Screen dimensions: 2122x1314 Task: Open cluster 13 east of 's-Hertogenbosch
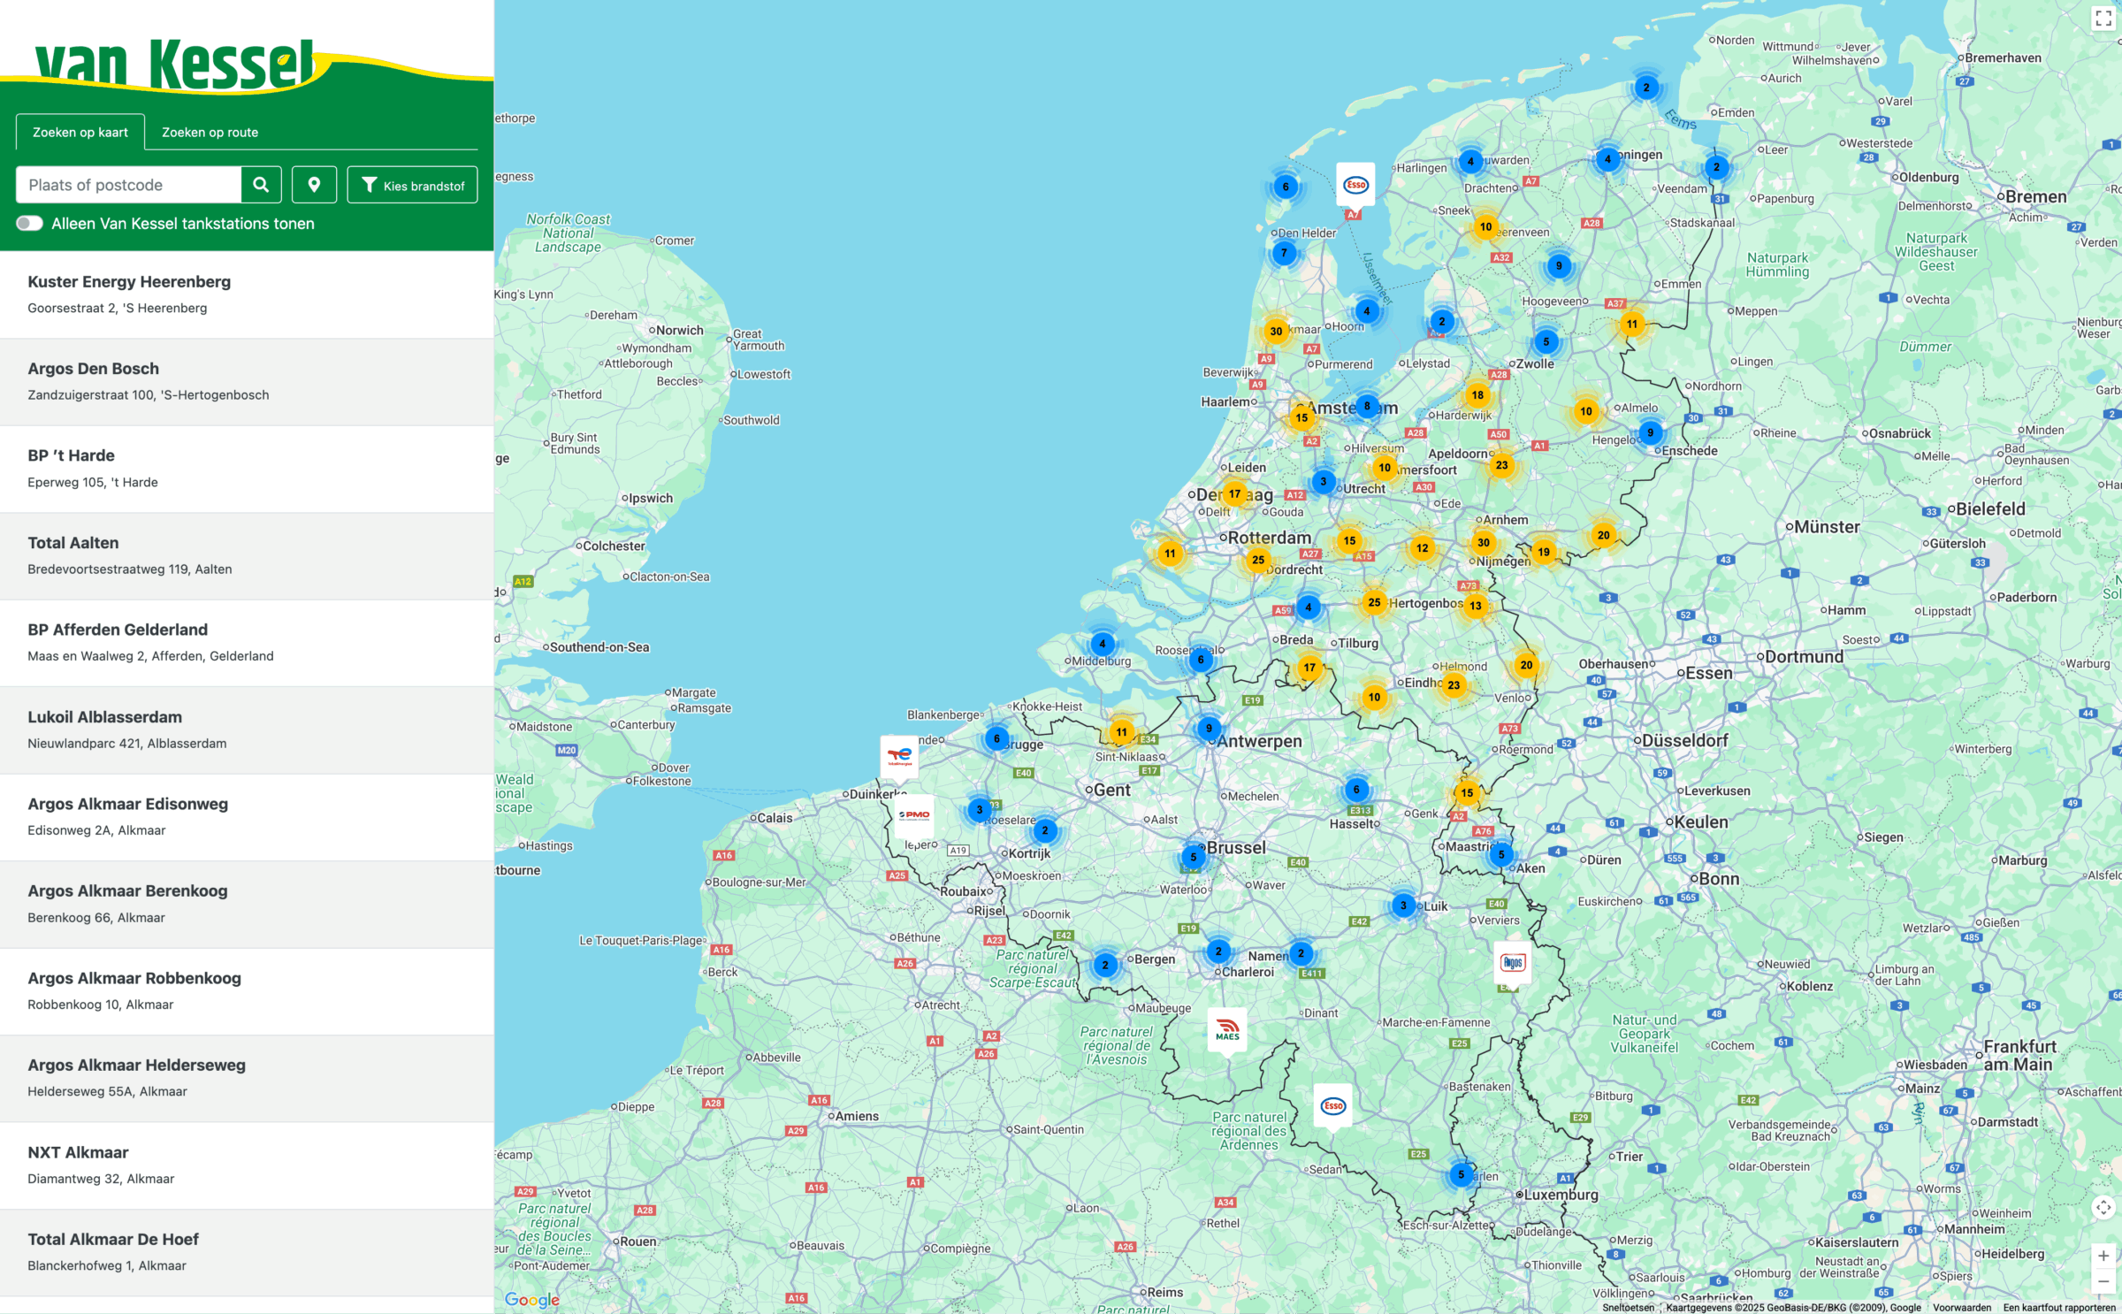tap(1476, 606)
